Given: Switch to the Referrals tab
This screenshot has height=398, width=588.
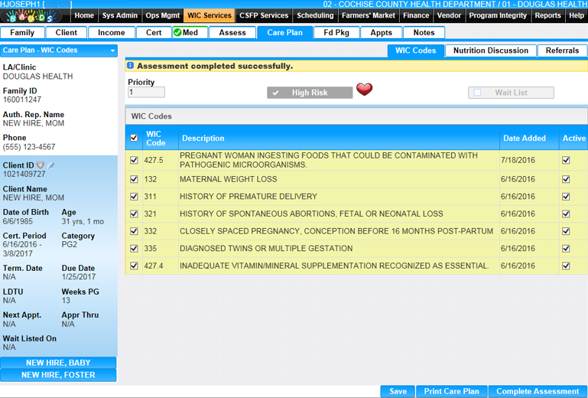Looking at the screenshot, I should (x=562, y=51).
